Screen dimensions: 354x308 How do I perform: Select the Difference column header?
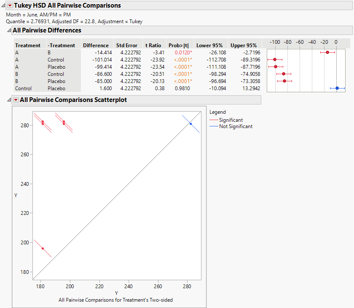(x=97, y=45)
